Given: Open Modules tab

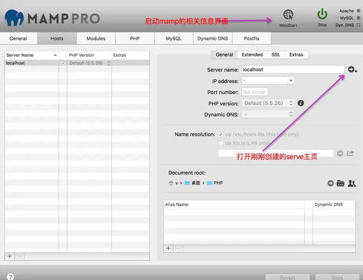Looking at the screenshot, I should coord(96,39).
